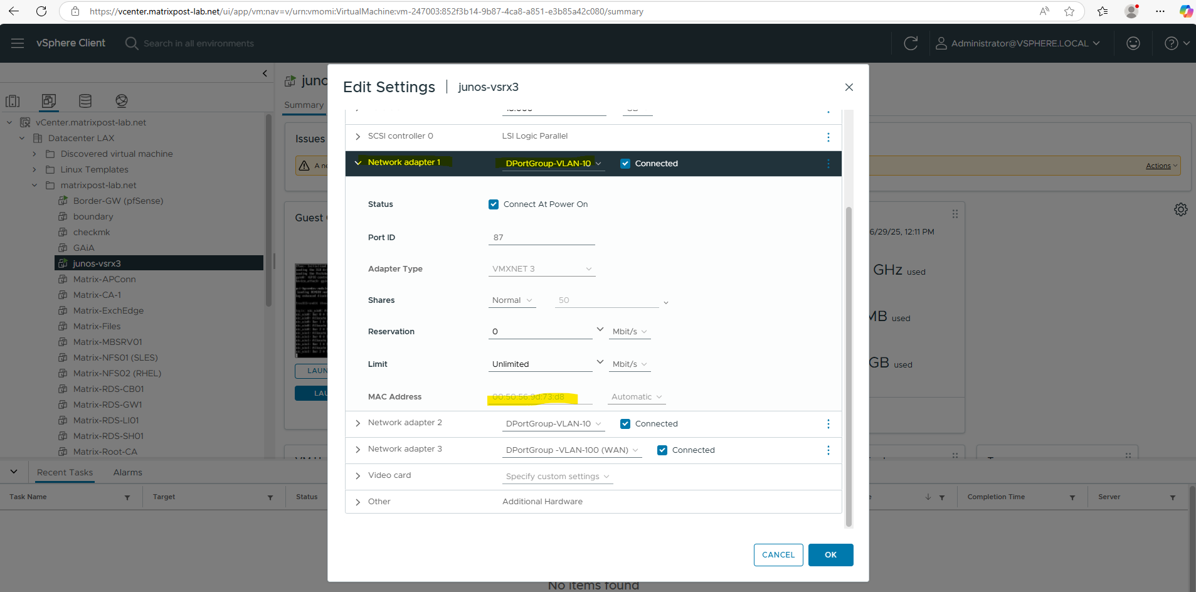Viewport: 1196px width, 592px height.
Task: Click the Read Aloud icon in address bar
Action: [x=1044, y=11]
